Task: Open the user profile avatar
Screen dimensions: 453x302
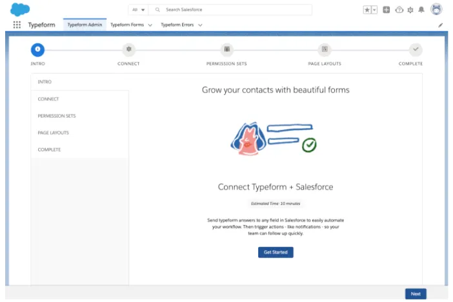Action: coord(436,9)
